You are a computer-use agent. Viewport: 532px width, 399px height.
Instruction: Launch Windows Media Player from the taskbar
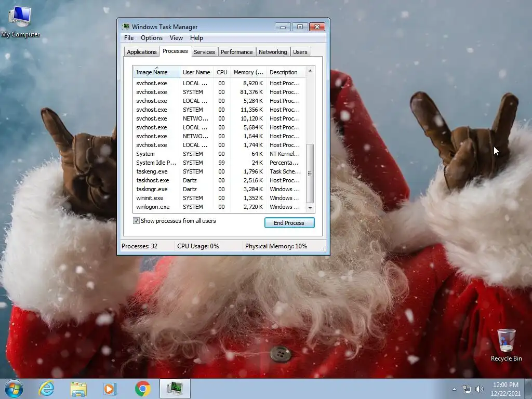[x=110, y=389]
